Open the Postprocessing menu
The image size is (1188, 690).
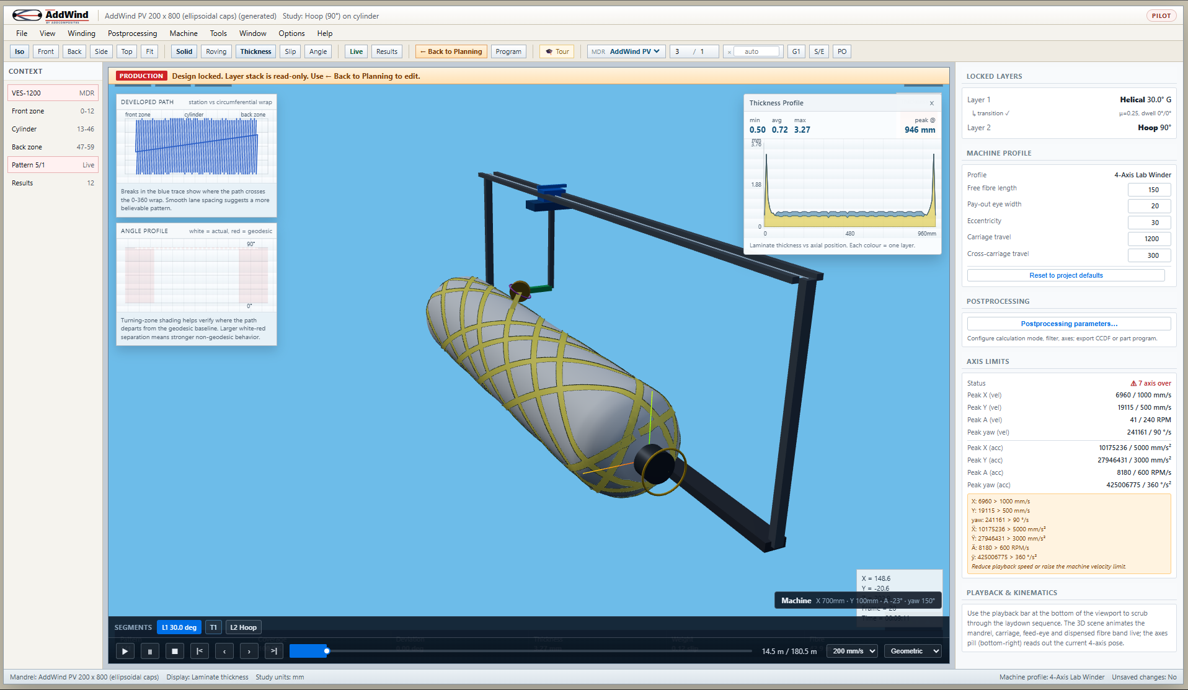tap(133, 33)
